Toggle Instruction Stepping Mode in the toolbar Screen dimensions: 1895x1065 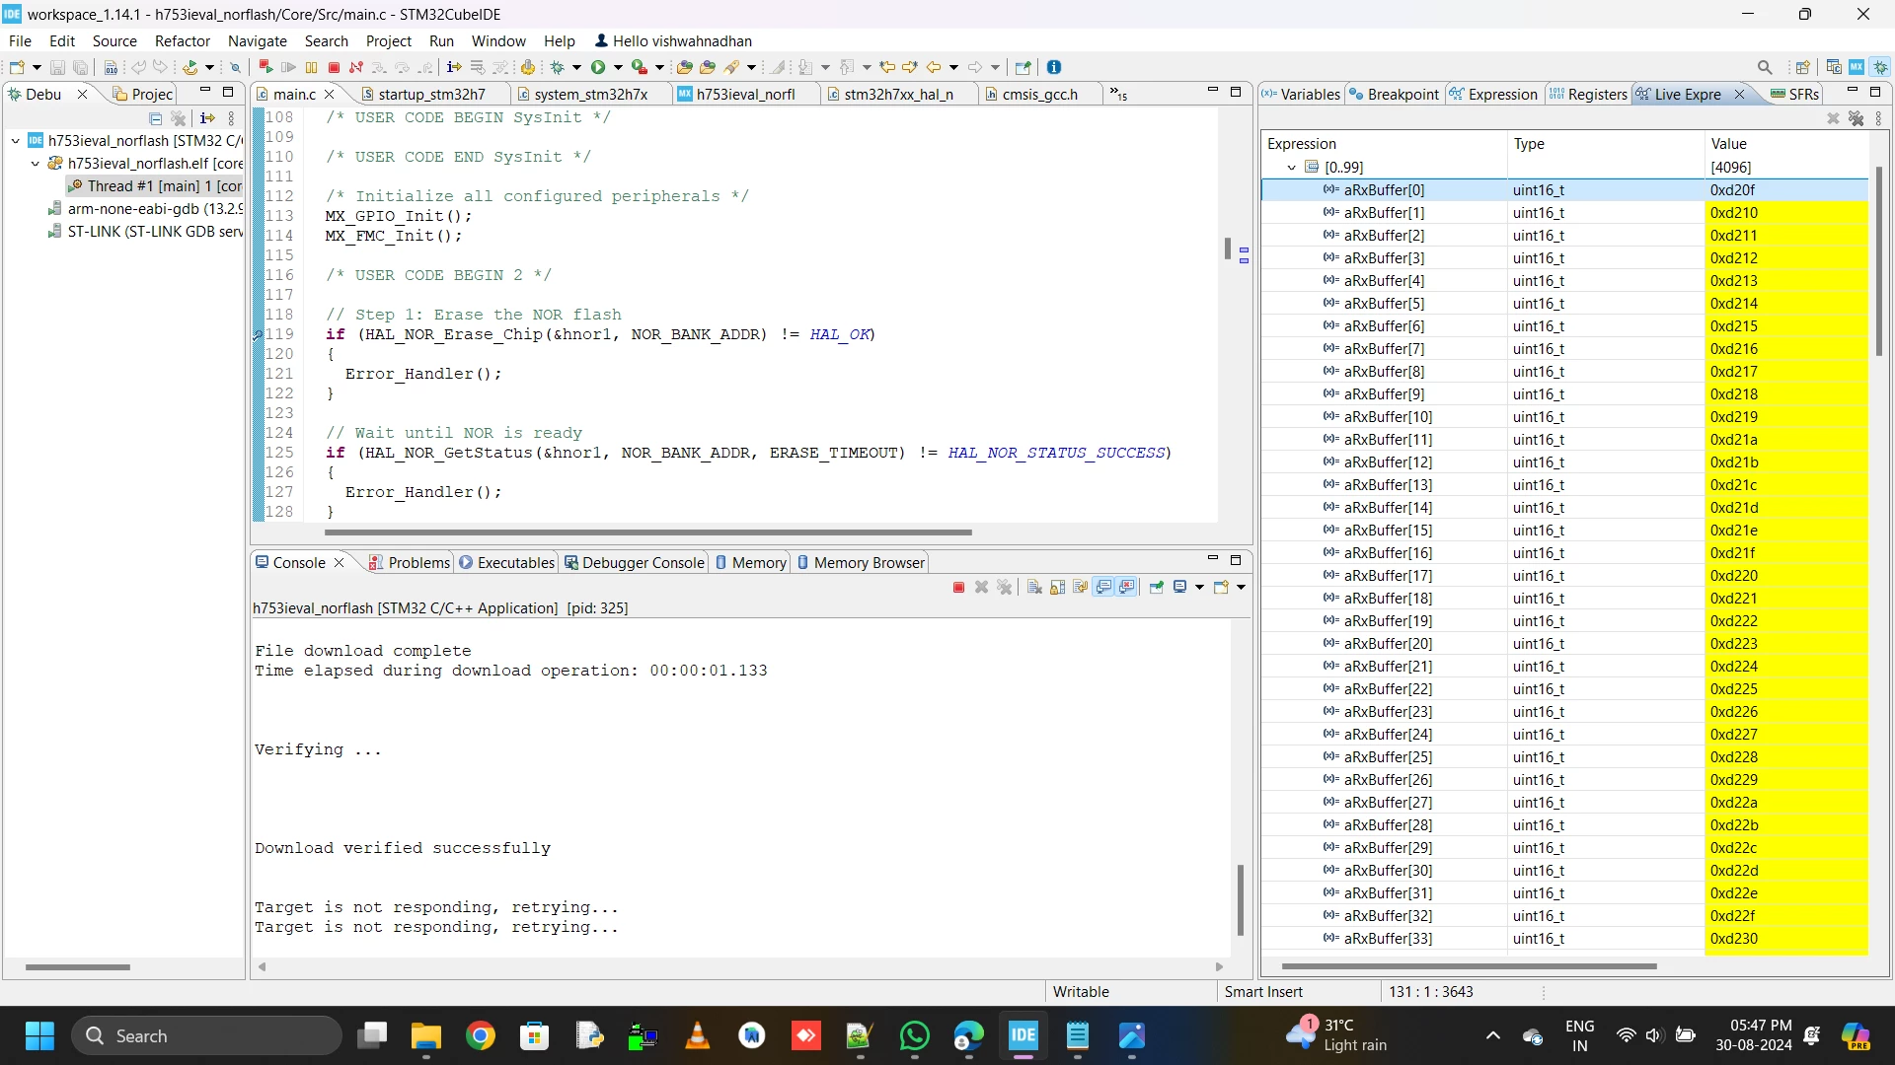454,67
